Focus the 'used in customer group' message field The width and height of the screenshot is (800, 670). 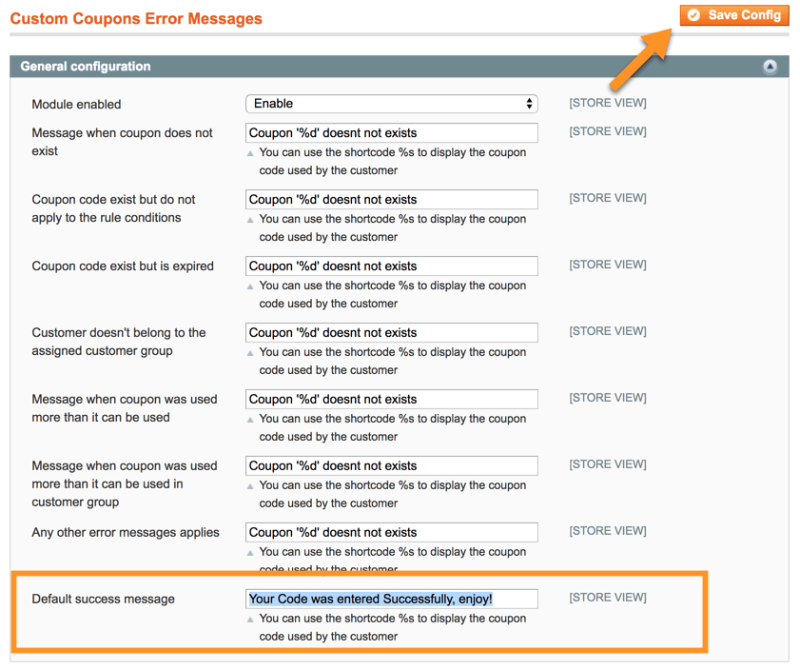(391, 466)
